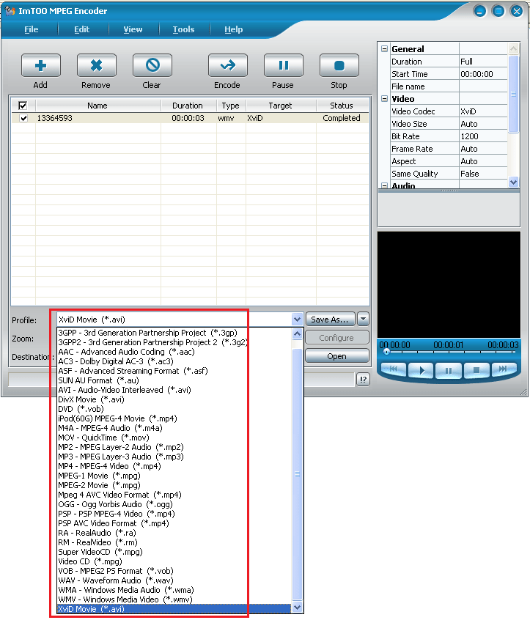Image resolution: width=530 pixels, height=620 pixels.
Task: Select DVD (*.vob) profile
Action: pyautogui.click(x=174, y=409)
